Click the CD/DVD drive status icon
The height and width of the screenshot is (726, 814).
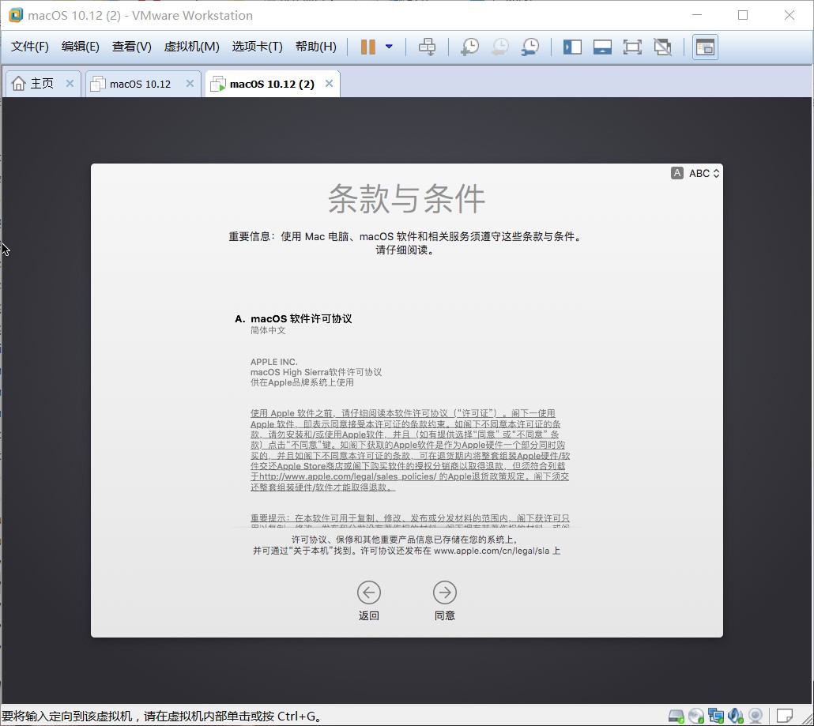(695, 717)
